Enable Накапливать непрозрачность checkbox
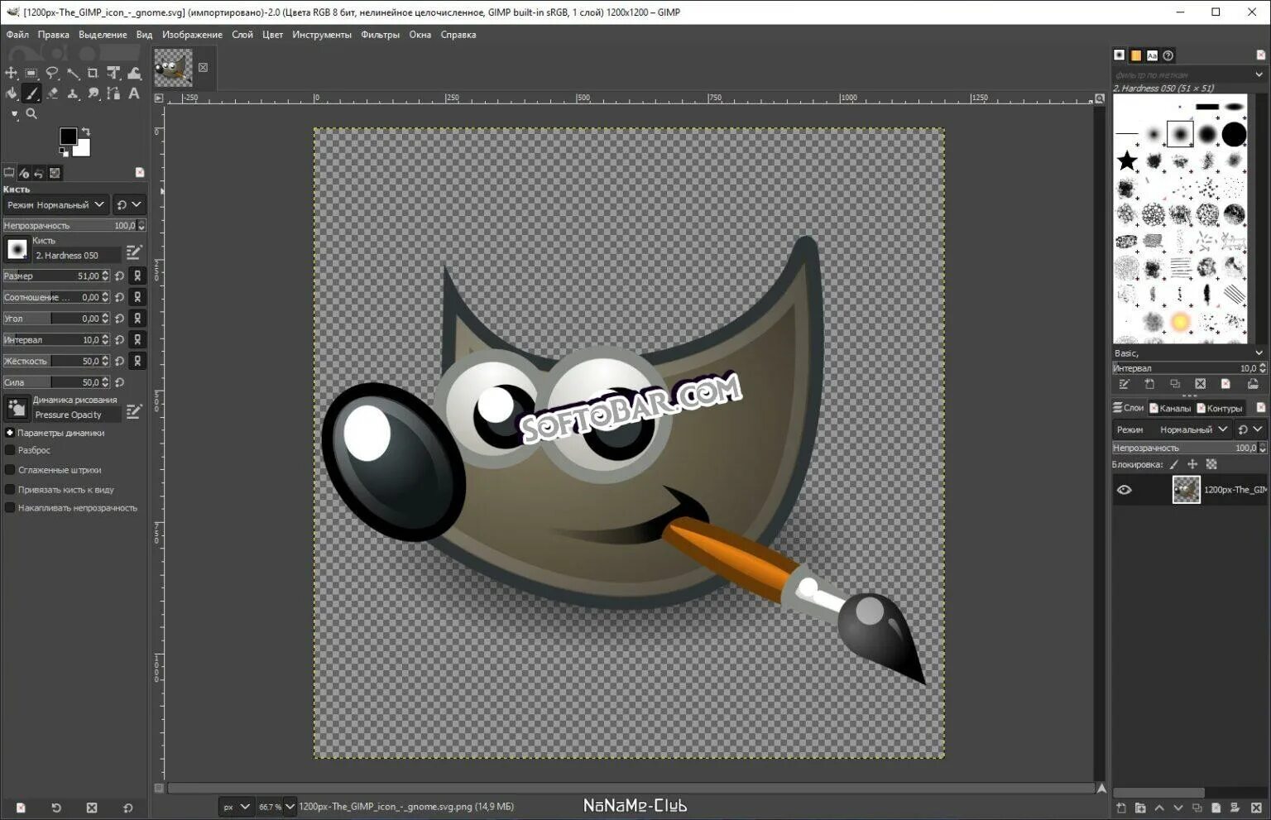The width and height of the screenshot is (1271, 820). pyautogui.click(x=10, y=508)
